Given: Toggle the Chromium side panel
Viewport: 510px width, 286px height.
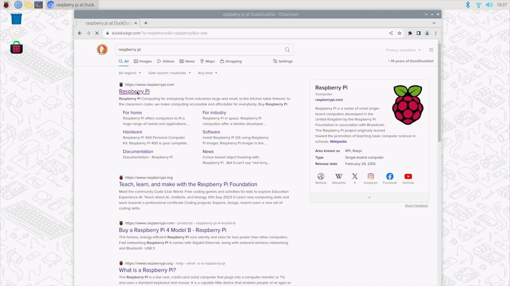Looking at the screenshot, I should pos(418,33).
